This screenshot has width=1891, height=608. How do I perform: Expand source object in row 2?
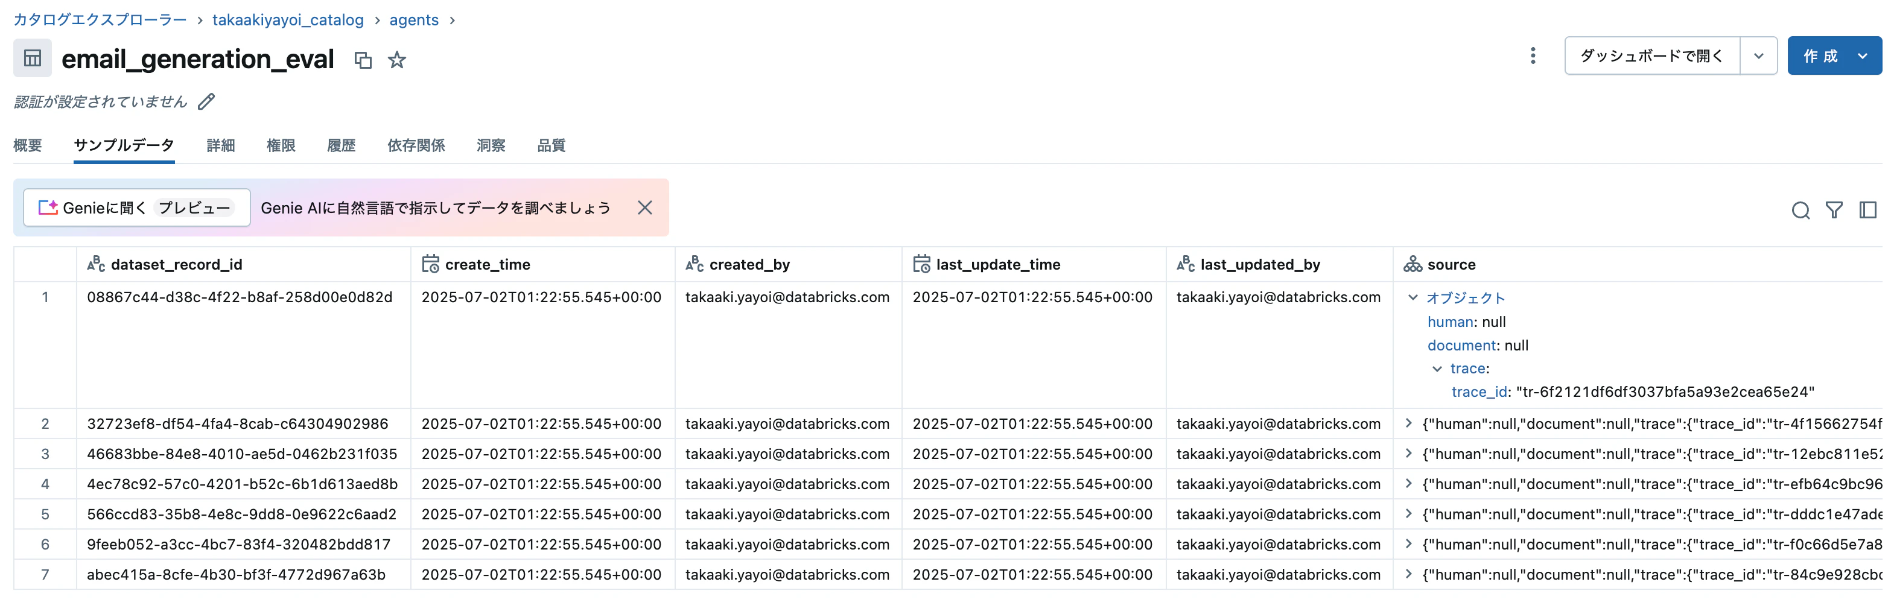pyautogui.click(x=1409, y=423)
